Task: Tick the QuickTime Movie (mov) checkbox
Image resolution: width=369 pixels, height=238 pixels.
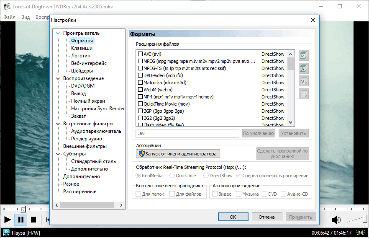Action: pos(141,104)
